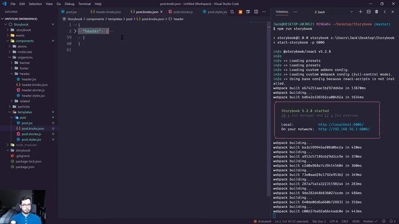
Task: Open post.styles.jsx in the explorer tree
Action: point(31,139)
